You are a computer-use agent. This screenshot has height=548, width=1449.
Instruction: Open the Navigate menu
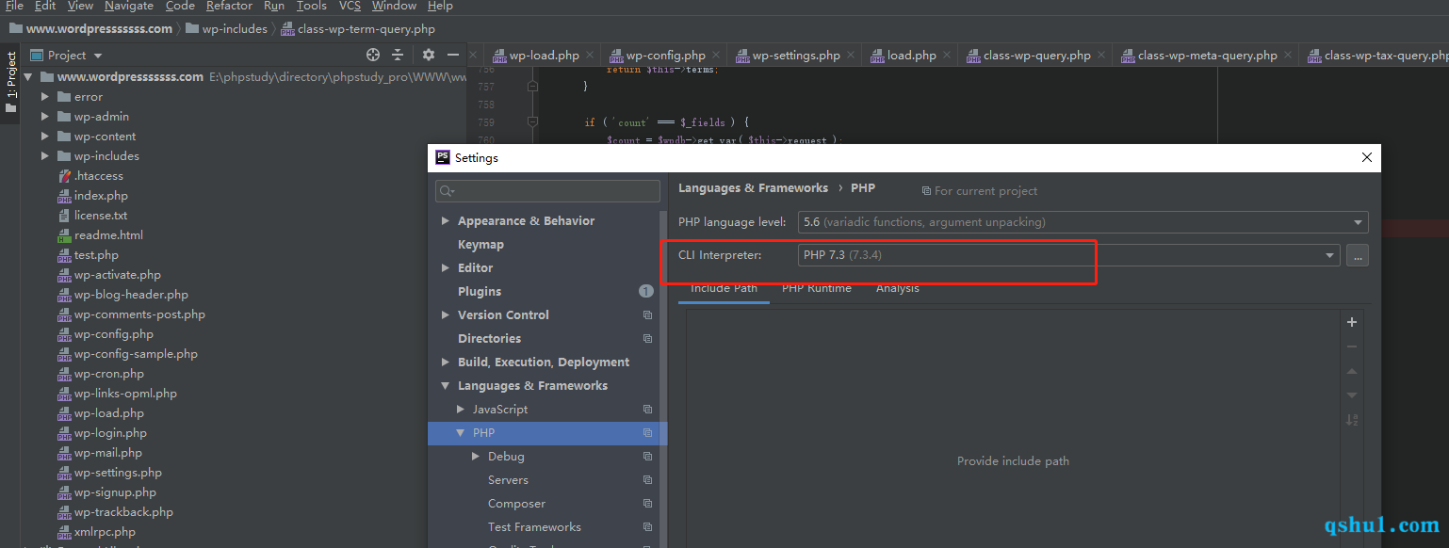pos(129,6)
